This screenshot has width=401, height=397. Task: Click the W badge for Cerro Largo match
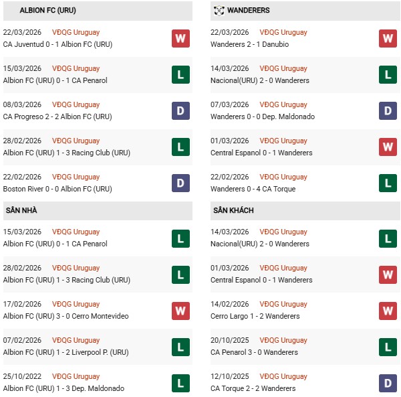click(x=388, y=310)
